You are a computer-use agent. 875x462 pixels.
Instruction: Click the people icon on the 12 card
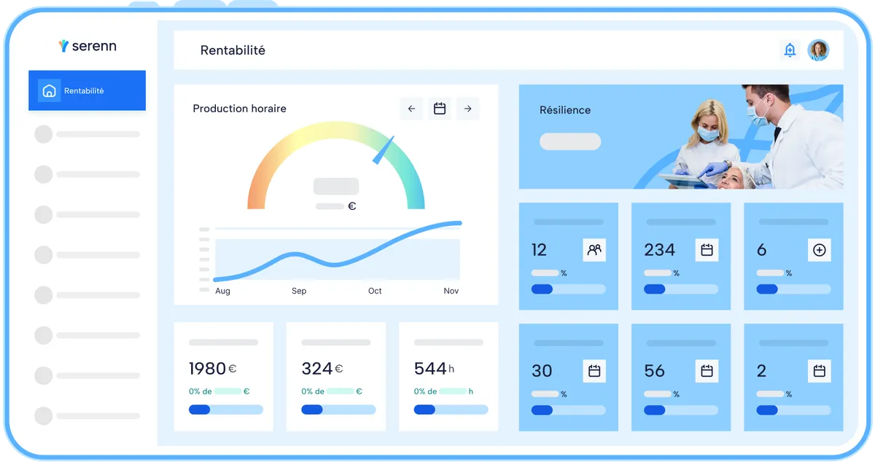594,250
